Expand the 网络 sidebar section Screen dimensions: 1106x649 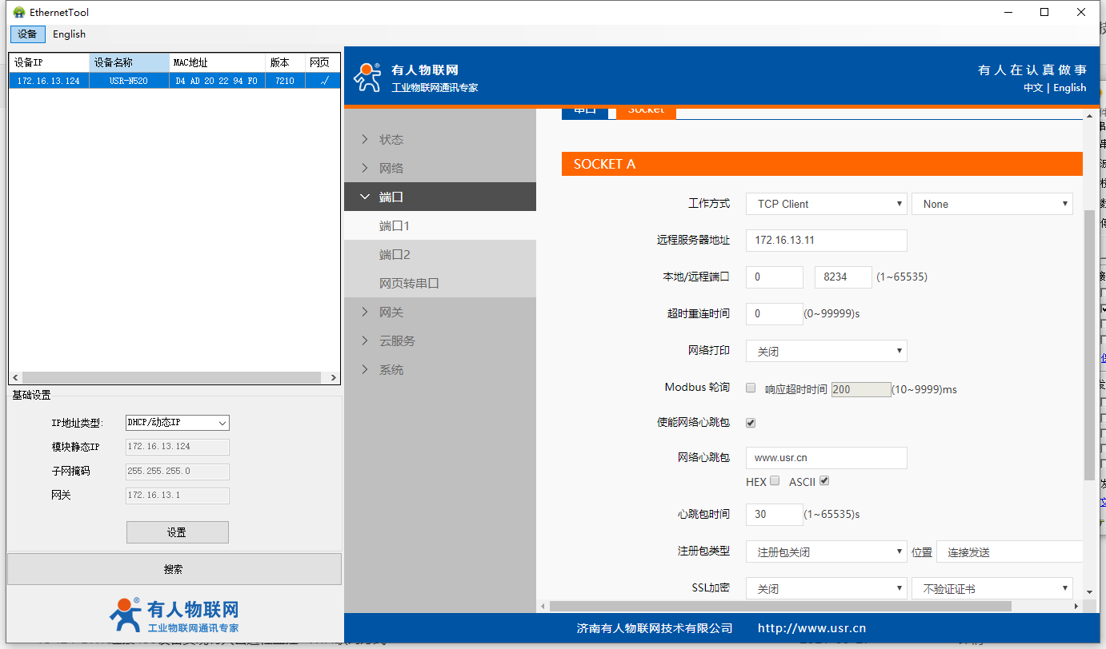[x=391, y=169]
